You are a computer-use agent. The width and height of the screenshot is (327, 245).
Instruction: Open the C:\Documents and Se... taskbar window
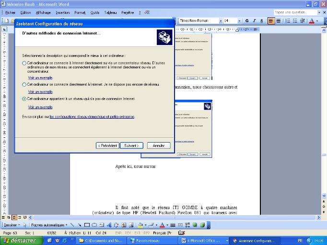coord(102,241)
